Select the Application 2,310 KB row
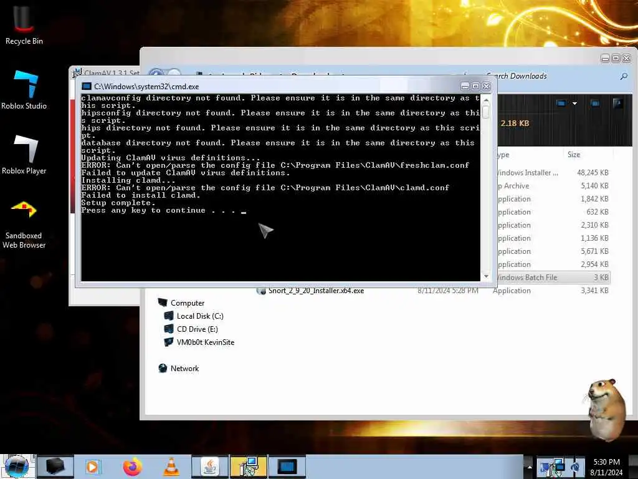638x479 pixels. [x=553, y=225]
